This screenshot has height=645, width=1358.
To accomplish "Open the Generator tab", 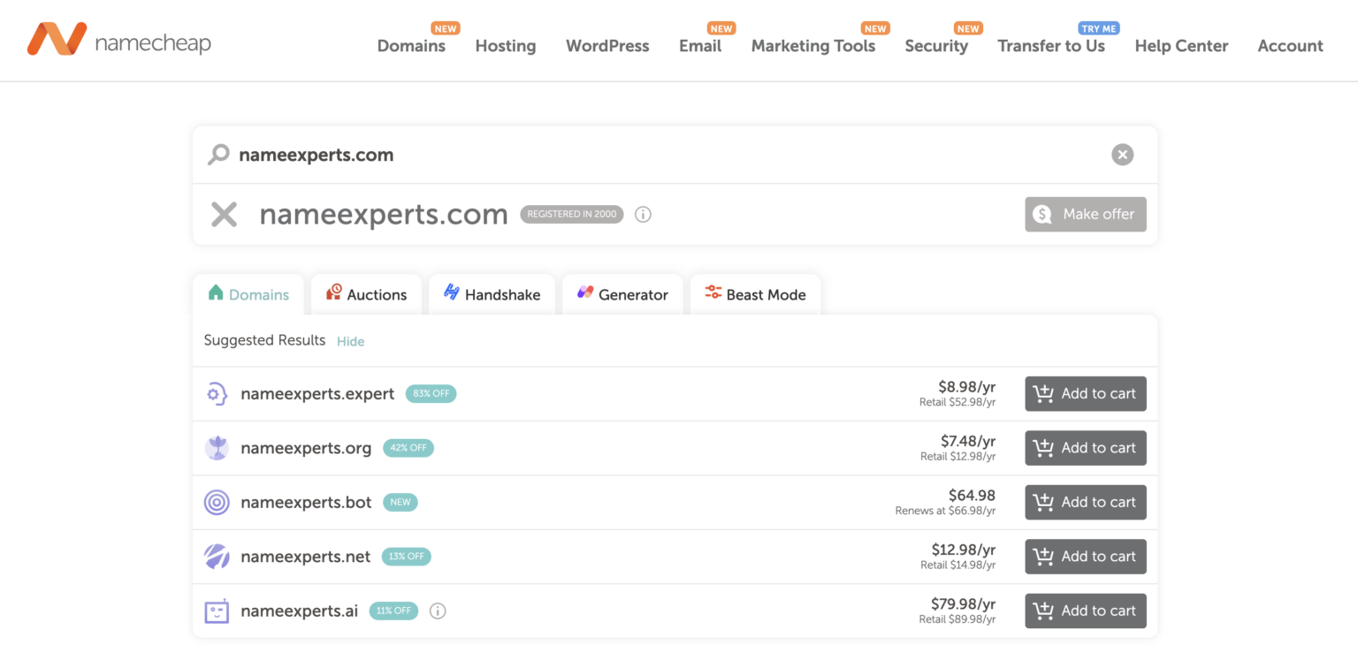I will pos(622,294).
